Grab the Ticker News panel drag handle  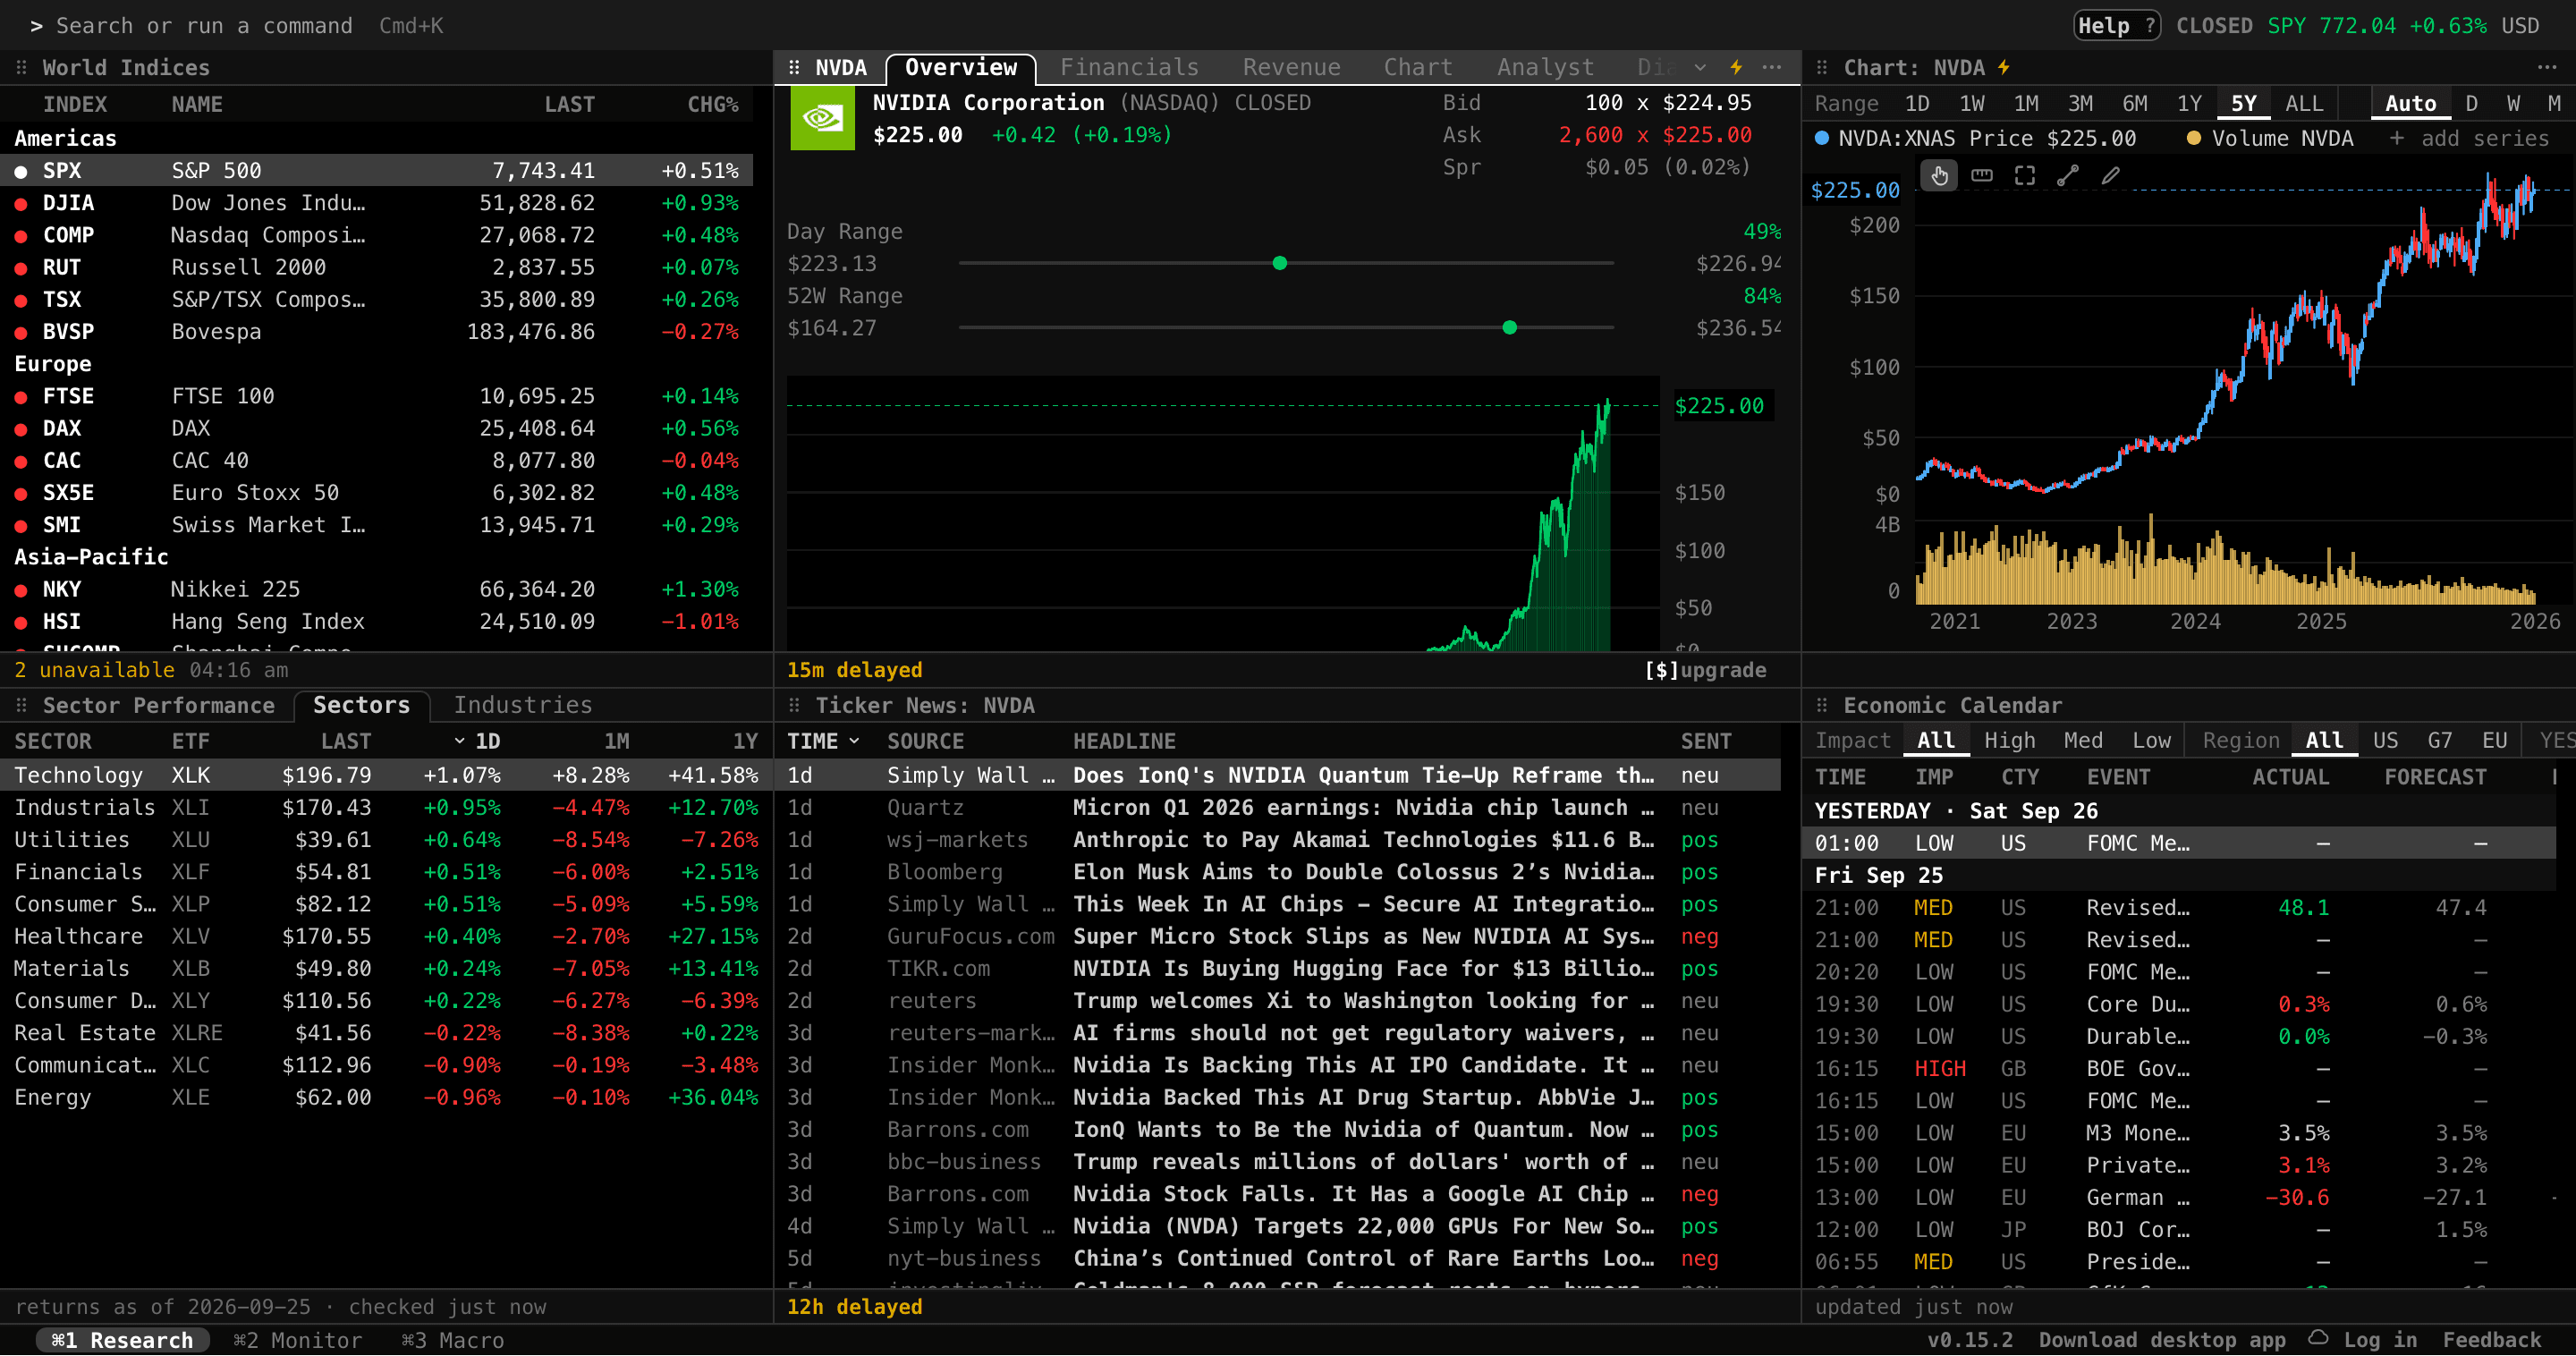(794, 705)
